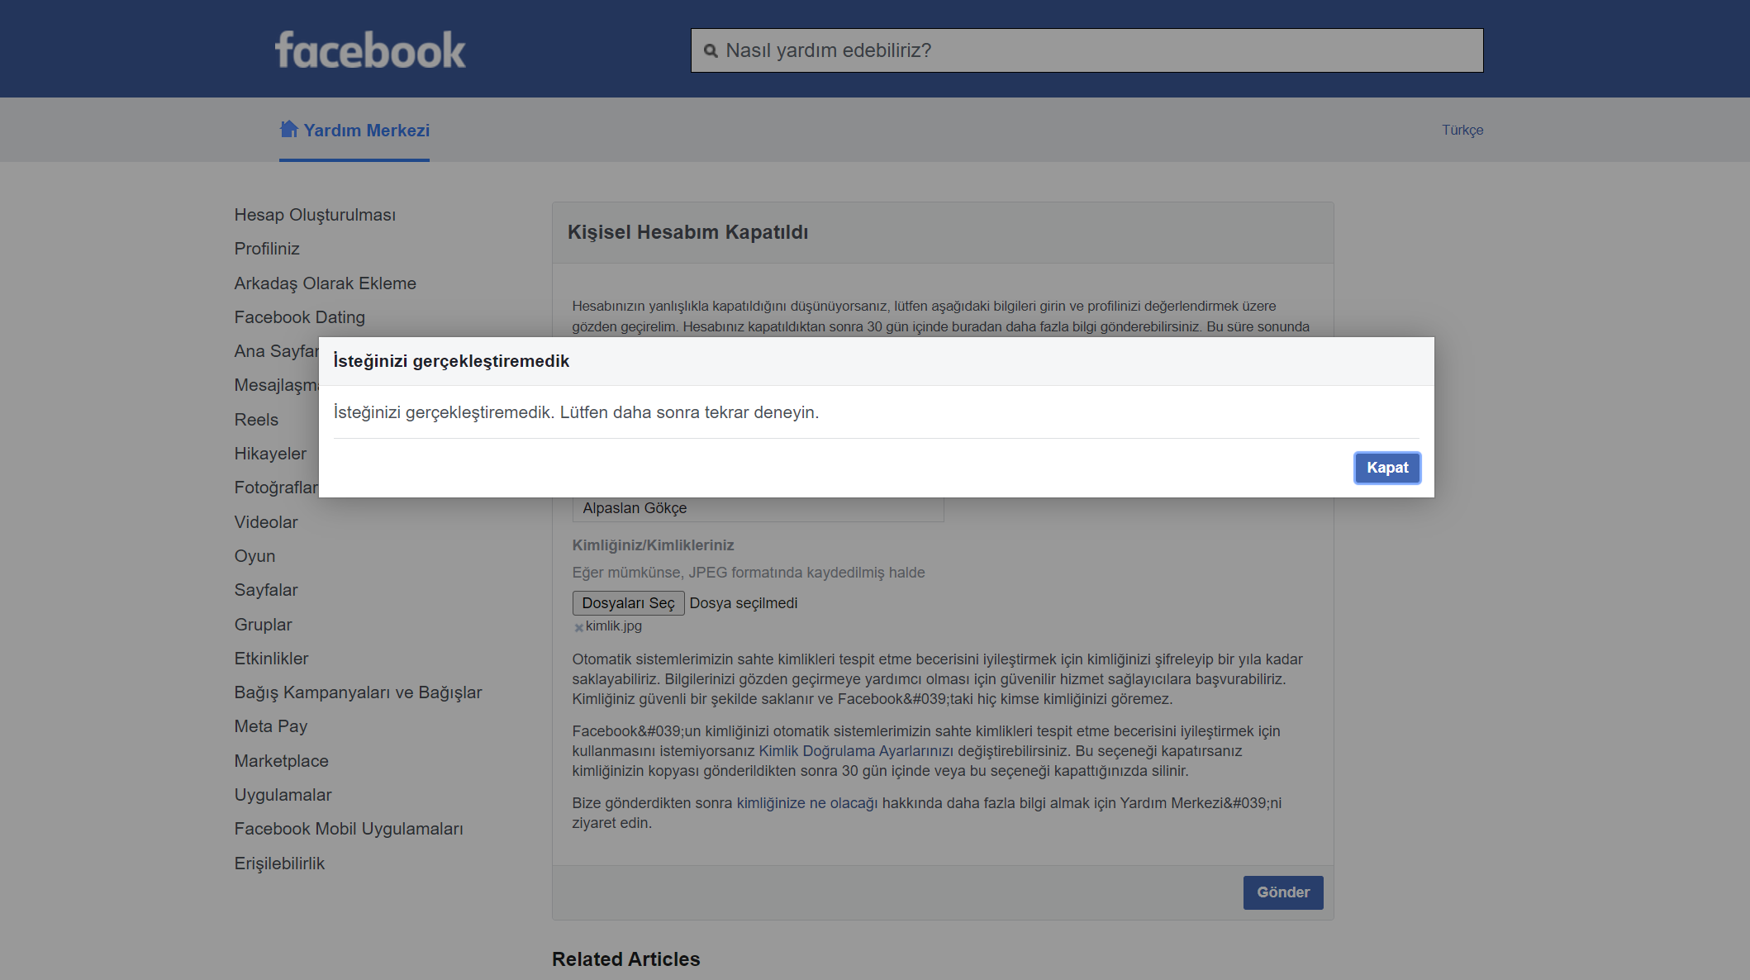This screenshot has width=1750, height=980.
Task: Select Profiliniz in the sidebar
Action: [x=267, y=249]
